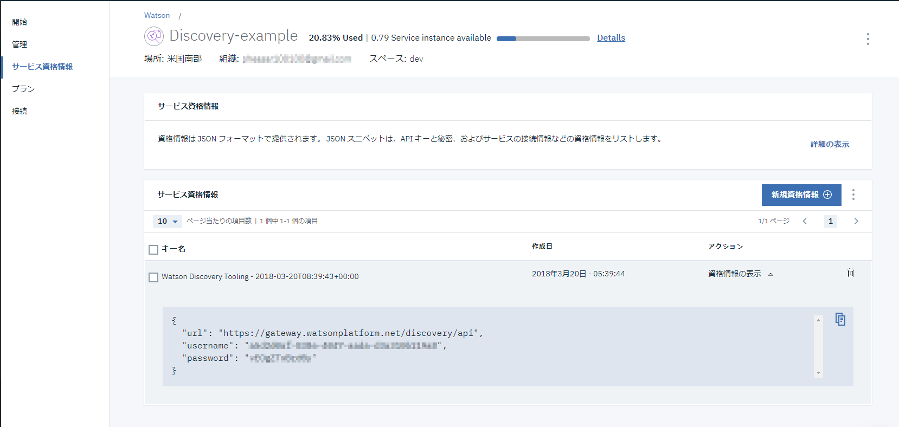
Task: Copy credentials JSON to clipboard
Action: (x=840, y=320)
